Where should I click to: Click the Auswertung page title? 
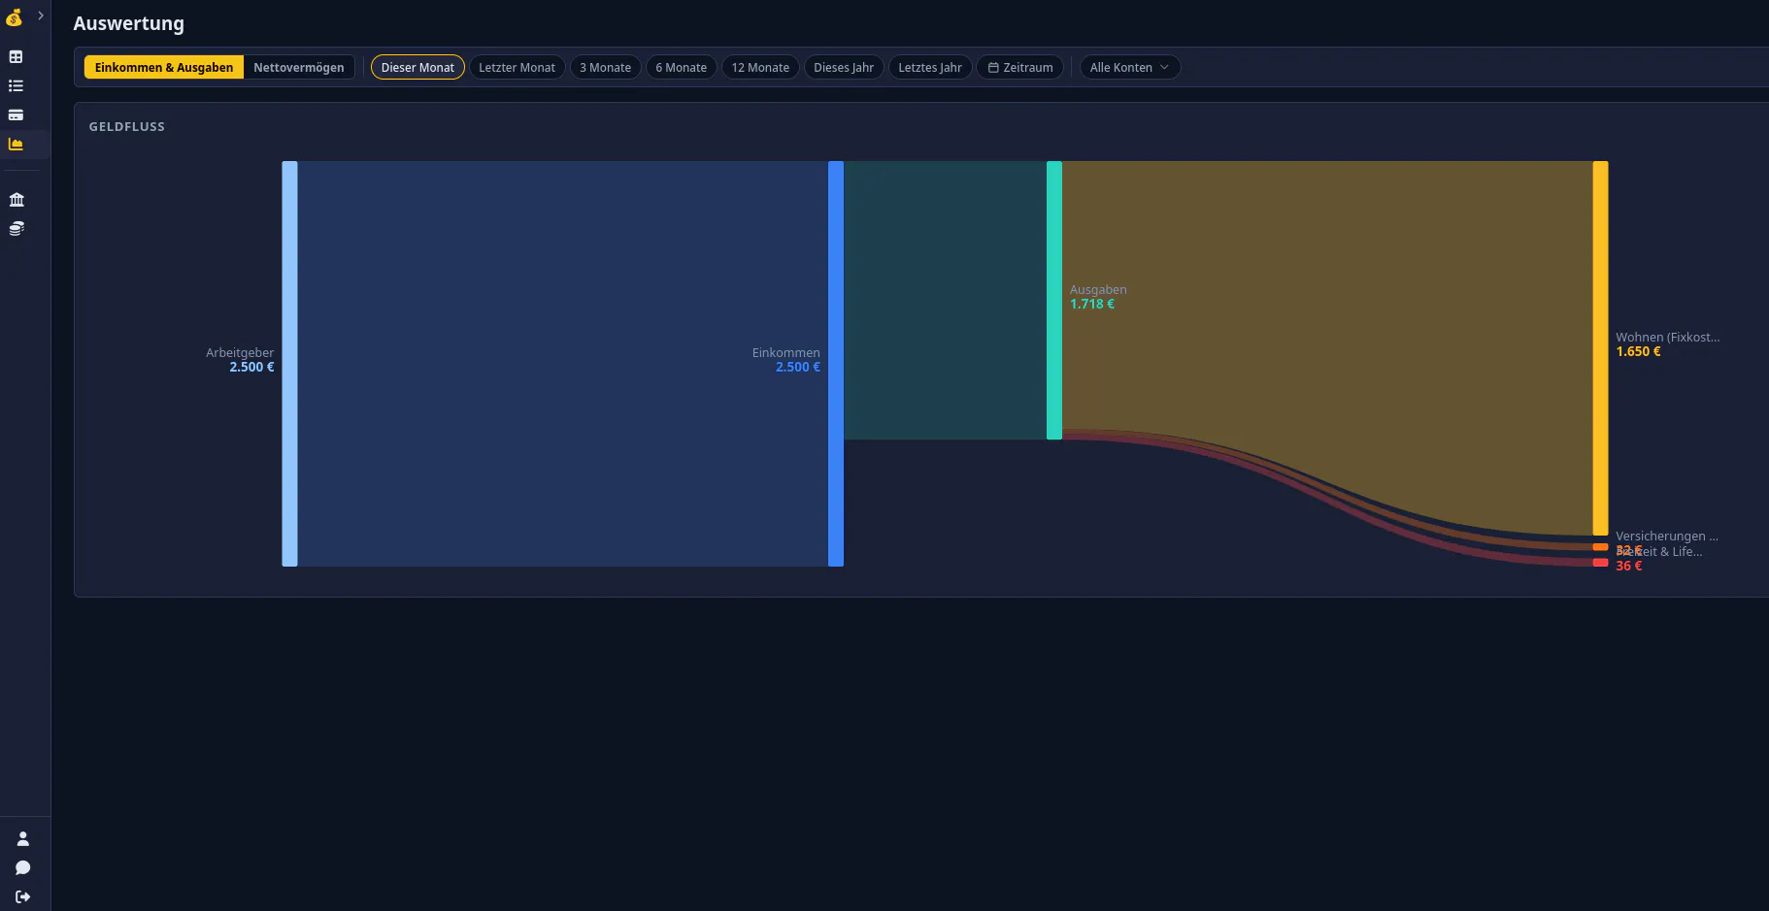click(129, 23)
